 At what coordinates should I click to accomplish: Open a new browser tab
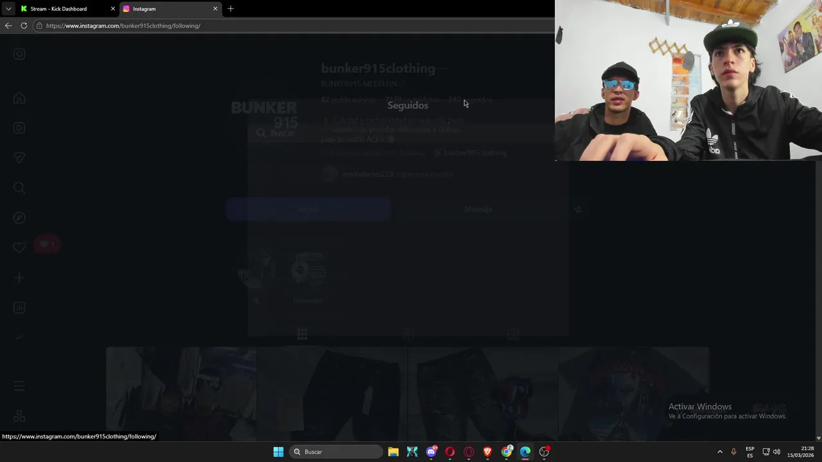[x=231, y=9]
